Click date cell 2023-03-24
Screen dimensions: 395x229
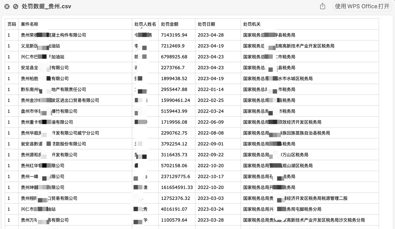pos(218,209)
